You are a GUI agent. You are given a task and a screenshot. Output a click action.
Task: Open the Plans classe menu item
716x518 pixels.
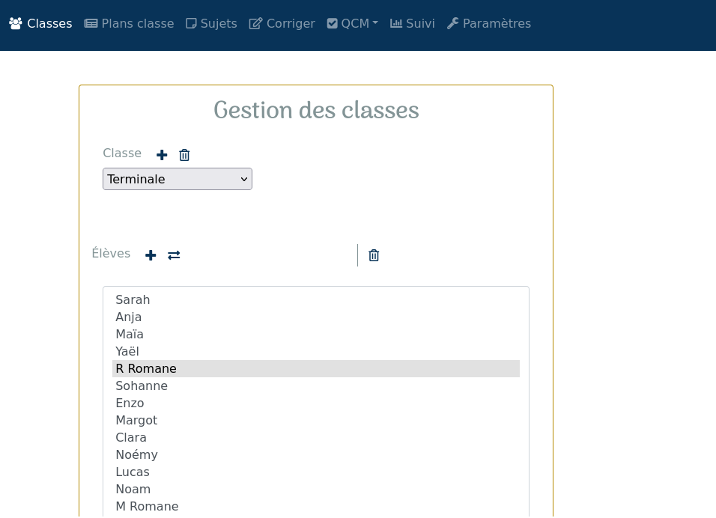coord(130,24)
